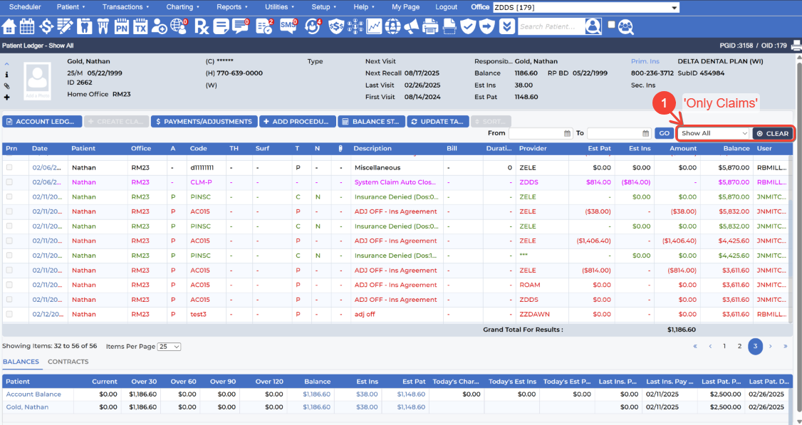
Task: Open the megaphone announcements icon
Action: [413, 26]
